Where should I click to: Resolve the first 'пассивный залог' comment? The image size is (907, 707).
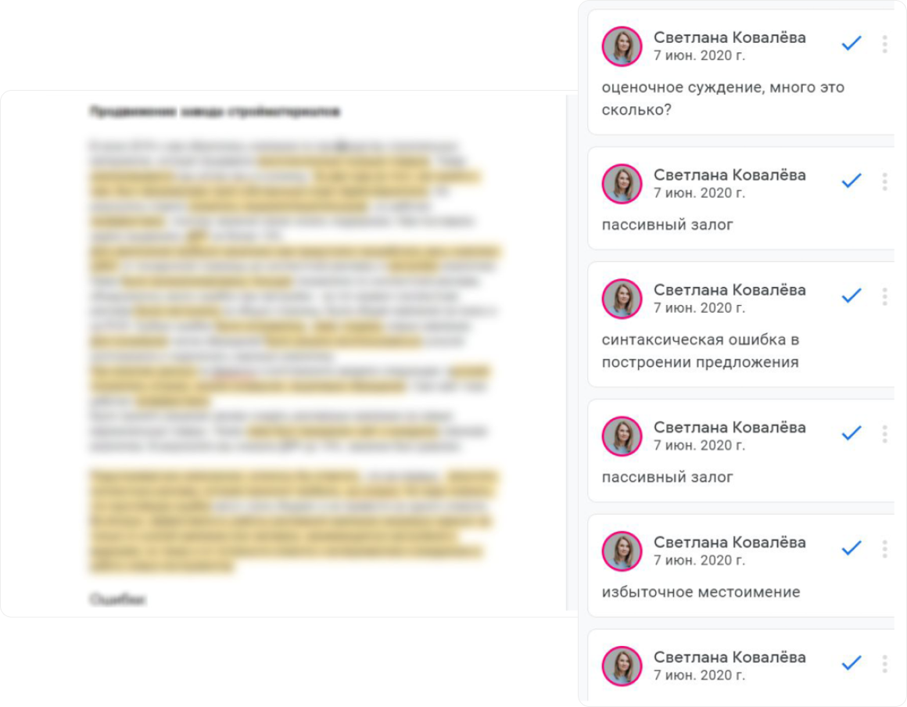[851, 181]
